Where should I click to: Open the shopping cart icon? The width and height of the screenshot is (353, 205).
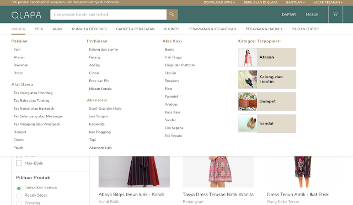click(335, 14)
